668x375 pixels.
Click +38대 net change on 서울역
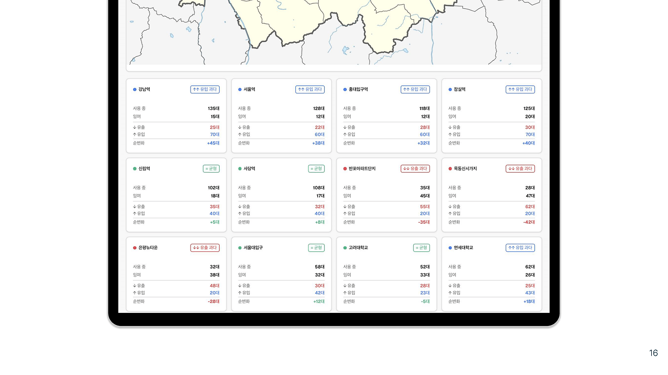[x=318, y=143]
